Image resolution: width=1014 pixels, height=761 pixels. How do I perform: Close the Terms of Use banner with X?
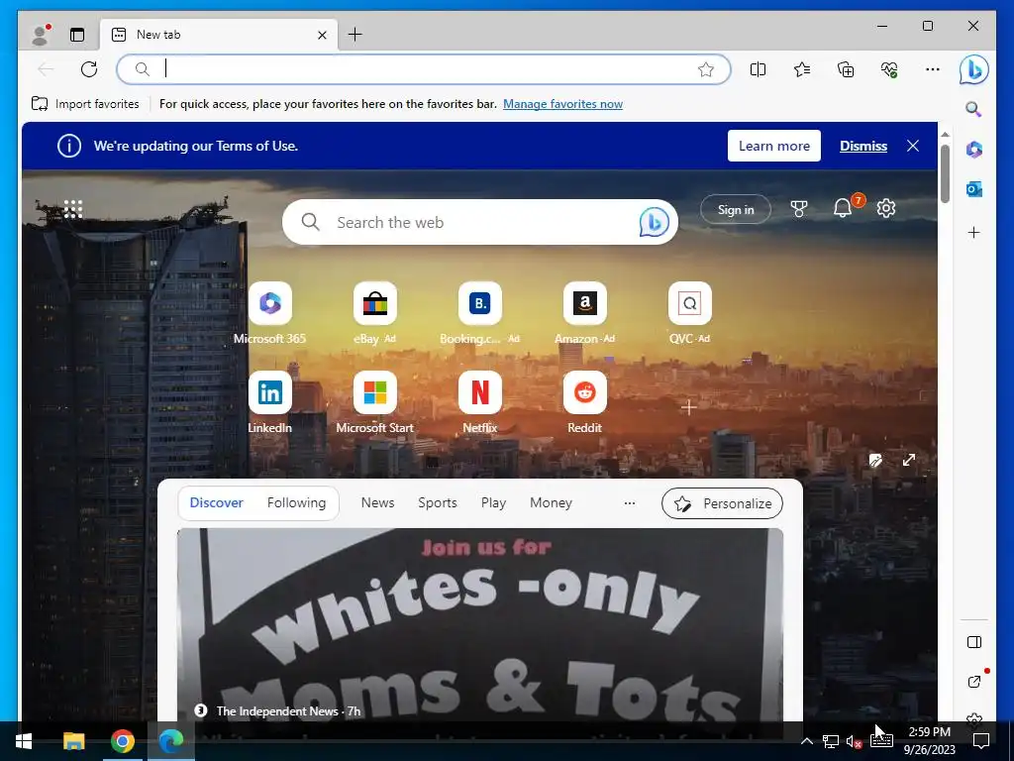pyautogui.click(x=913, y=146)
